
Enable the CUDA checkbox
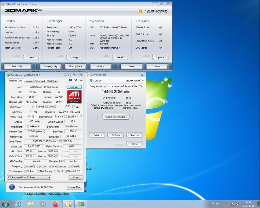[x=38, y=166]
